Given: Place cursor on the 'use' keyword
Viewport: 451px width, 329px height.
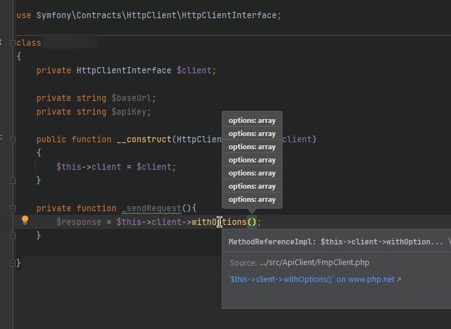Looking at the screenshot, I should coord(24,15).
